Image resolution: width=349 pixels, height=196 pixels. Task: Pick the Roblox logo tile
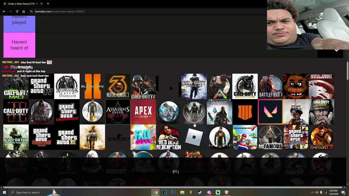pyautogui.click(x=194, y=137)
